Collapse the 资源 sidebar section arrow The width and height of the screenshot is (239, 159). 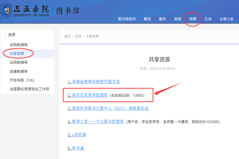click(5, 35)
